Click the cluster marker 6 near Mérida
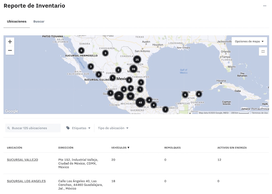The width and height of the screenshot is (272, 194). pos(185,95)
